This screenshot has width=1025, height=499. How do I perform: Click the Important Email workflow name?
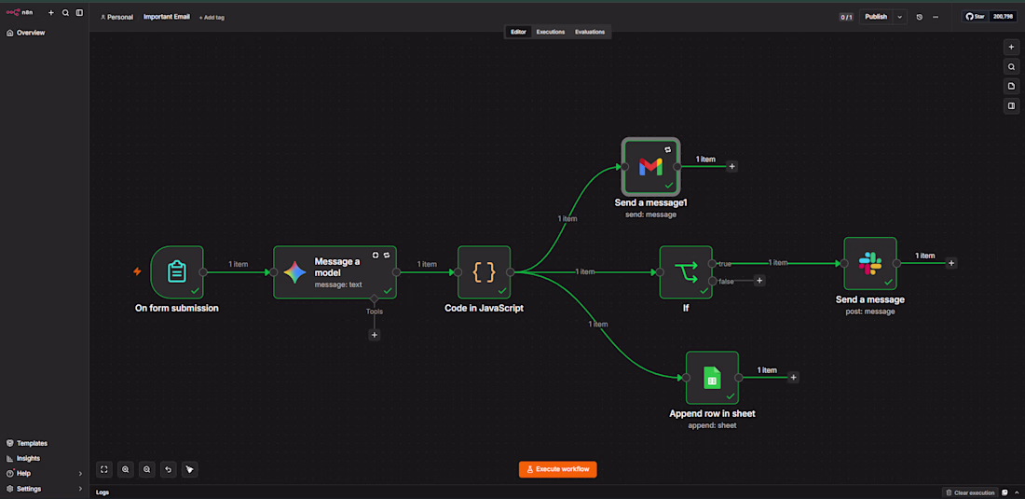167,17
